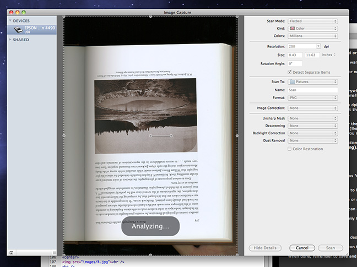This screenshot has height=267, width=357.
Task: Select the EPSON 4490 scanner device
Action: 31,30
